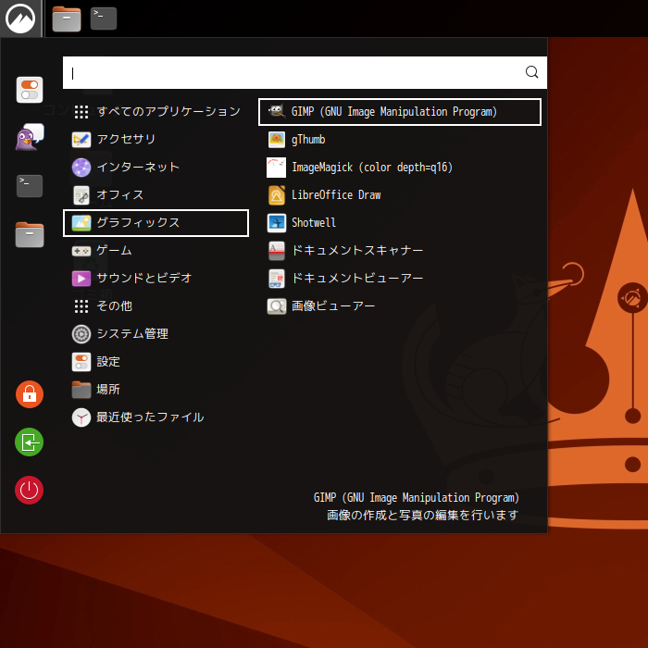The height and width of the screenshot is (648, 648).
Task: Click the GIMP Wilber icon
Action: [x=277, y=111]
